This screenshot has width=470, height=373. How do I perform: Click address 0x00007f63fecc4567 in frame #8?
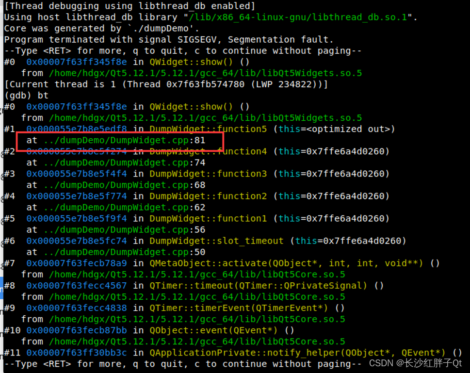77,286
